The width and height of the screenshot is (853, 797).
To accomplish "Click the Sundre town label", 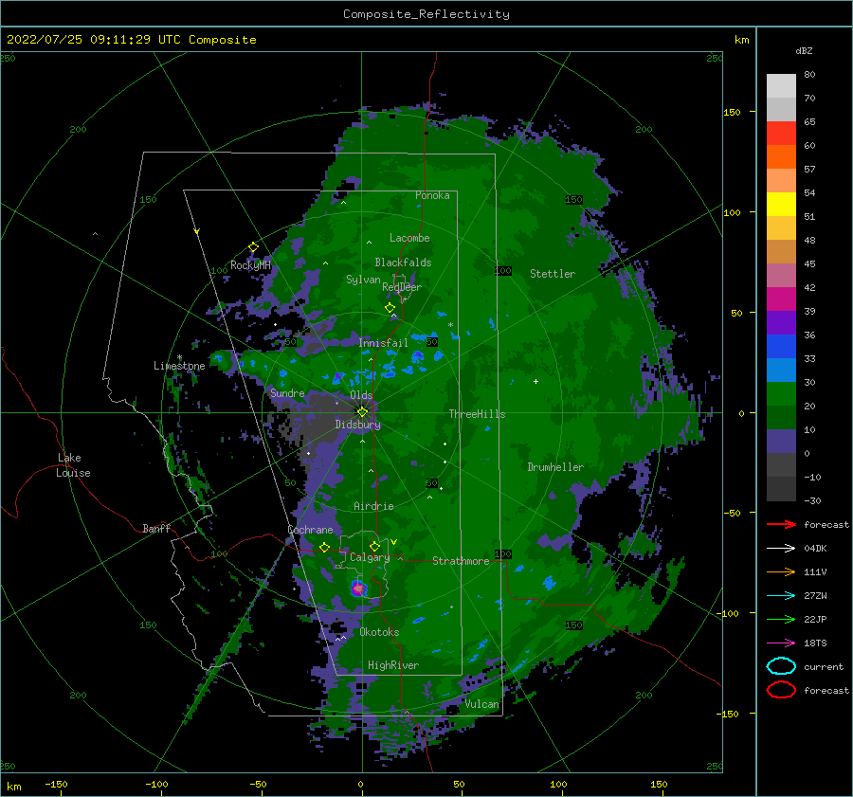I will pos(287,393).
